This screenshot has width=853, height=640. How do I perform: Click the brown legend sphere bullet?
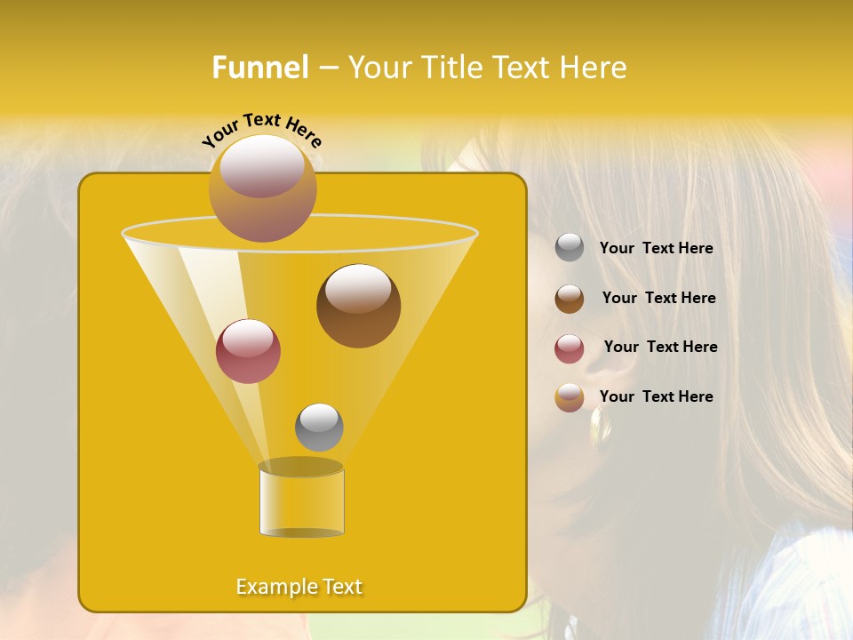click(x=570, y=299)
